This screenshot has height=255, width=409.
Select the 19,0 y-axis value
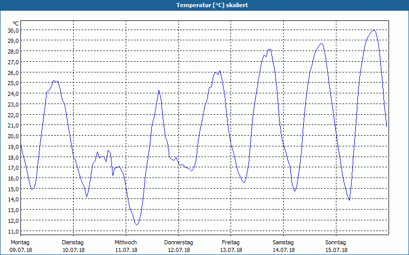[13, 147]
